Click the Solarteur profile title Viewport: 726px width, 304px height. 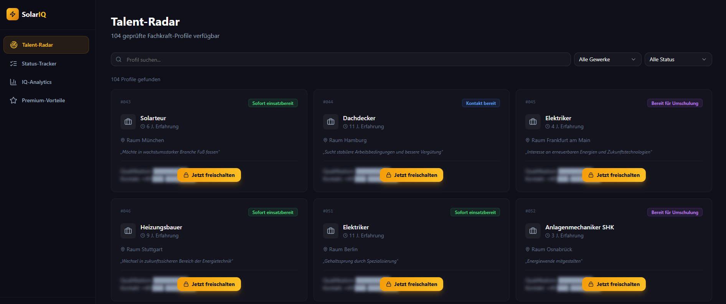tap(153, 118)
